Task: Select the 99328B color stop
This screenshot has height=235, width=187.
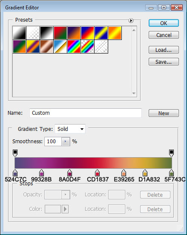Action: coord(41,173)
